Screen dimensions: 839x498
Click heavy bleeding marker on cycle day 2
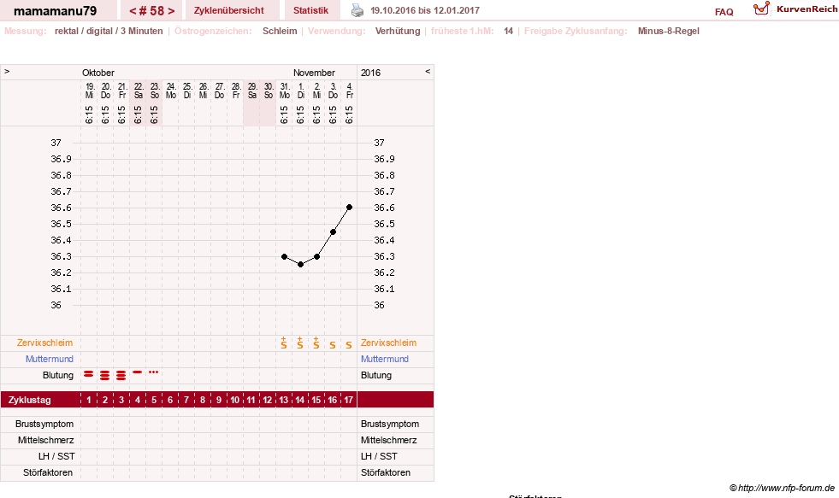click(x=105, y=376)
